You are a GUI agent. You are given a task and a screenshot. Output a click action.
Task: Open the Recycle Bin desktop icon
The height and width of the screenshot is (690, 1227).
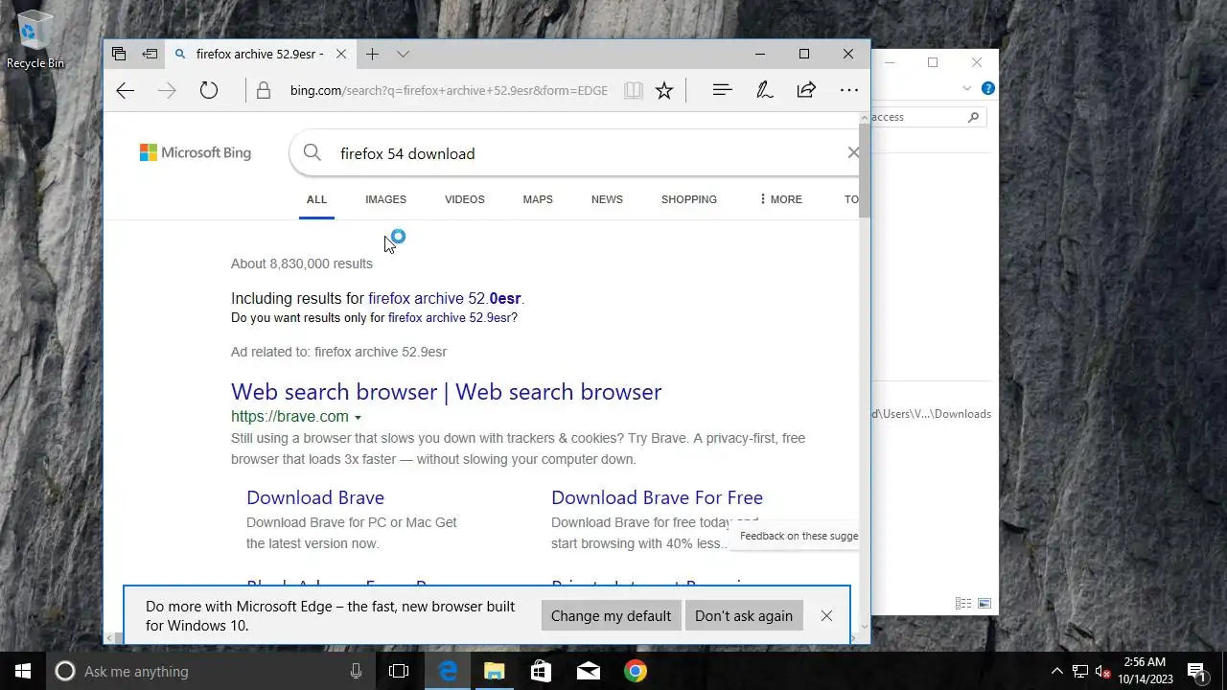[35, 40]
